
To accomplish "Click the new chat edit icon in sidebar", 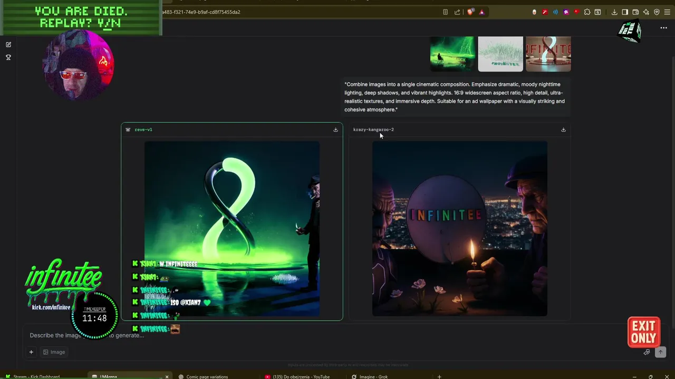I will click(8, 45).
